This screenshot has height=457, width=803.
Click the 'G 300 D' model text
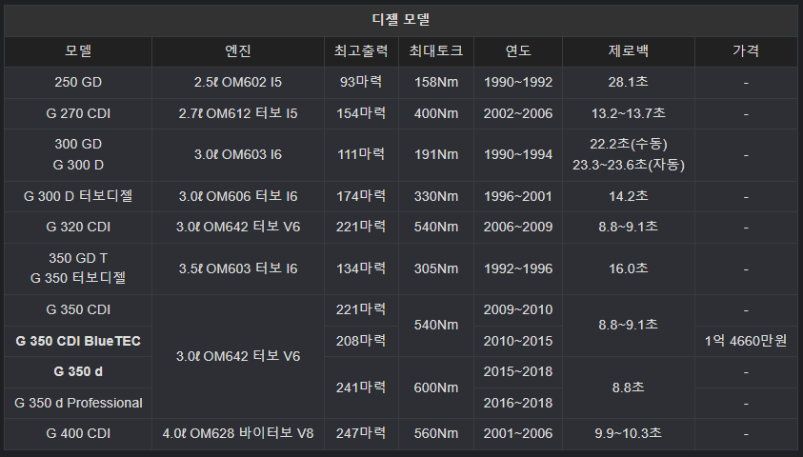[78, 166]
